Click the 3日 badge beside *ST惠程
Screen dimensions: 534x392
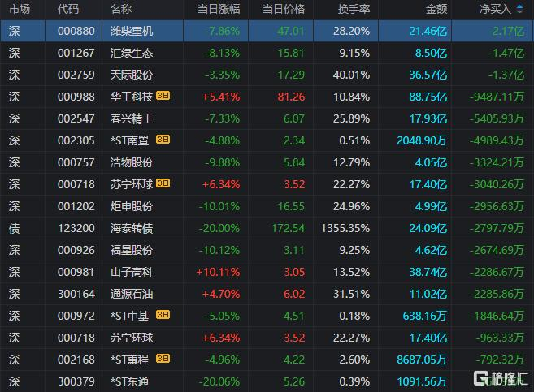point(163,359)
